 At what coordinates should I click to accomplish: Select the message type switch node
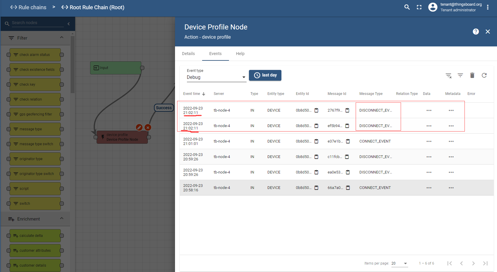point(35,144)
